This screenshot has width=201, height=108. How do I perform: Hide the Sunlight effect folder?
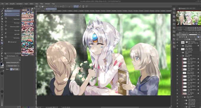177,46
